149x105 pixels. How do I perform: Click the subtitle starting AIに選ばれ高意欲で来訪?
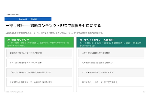pyautogui.click(x=55, y=33)
